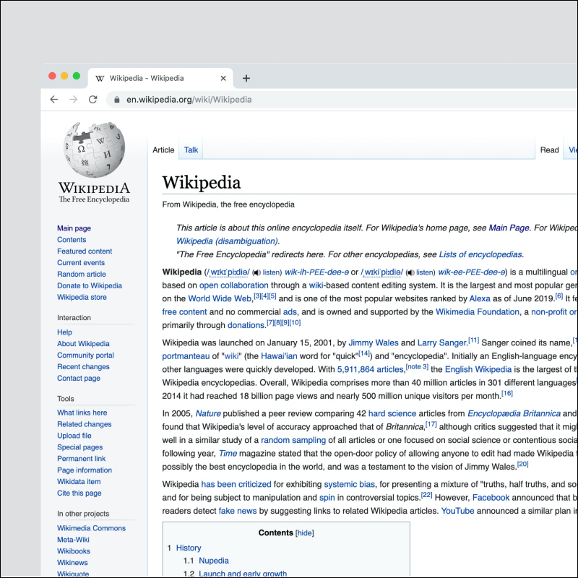
Task: Open the Nature journal link
Action: (x=208, y=413)
